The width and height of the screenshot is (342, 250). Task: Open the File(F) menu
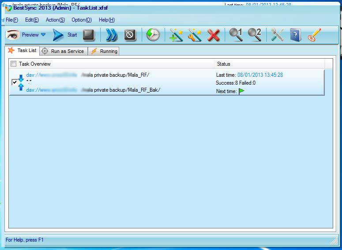(12, 20)
